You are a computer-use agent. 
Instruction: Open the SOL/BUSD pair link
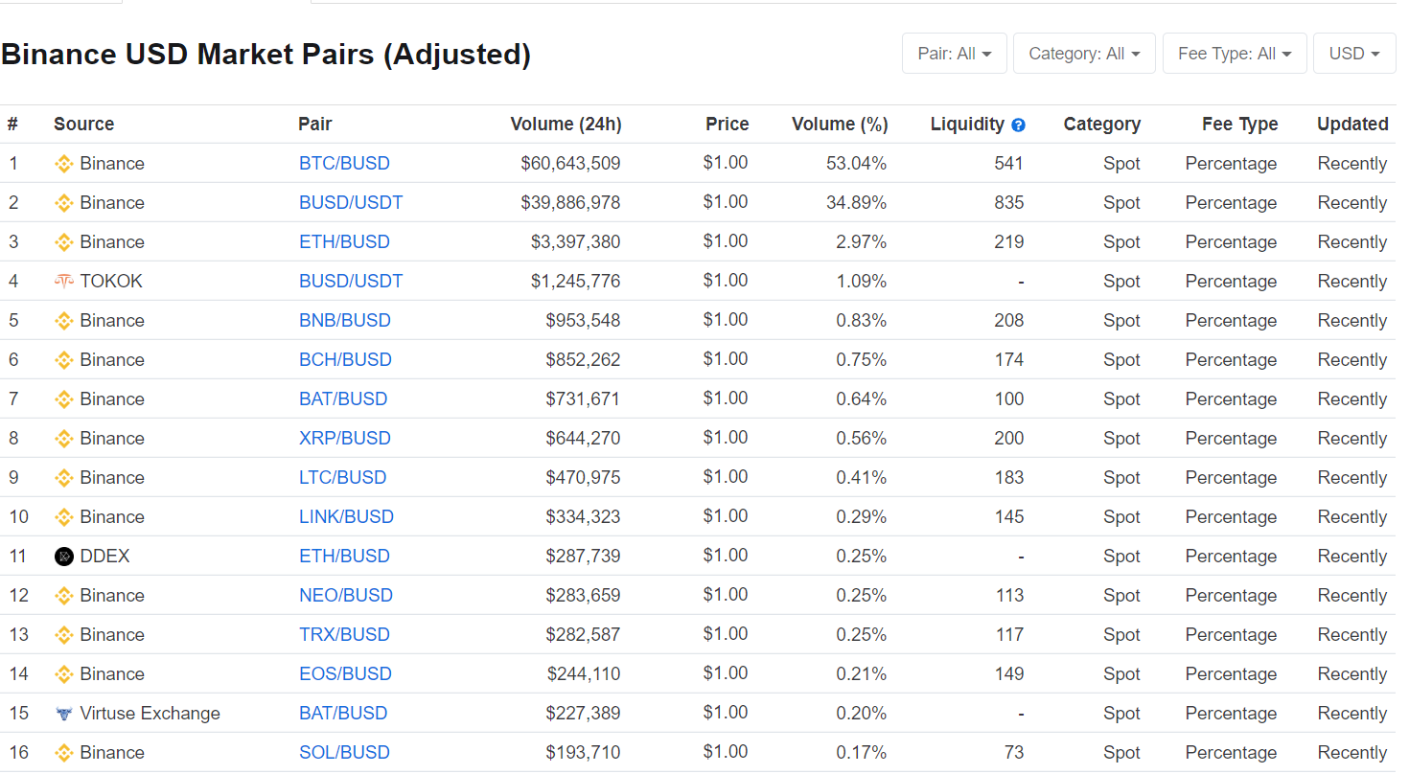(344, 753)
